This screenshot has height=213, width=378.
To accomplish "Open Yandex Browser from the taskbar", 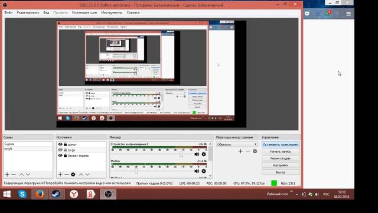I will pyautogui.click(x=74, y=194).
